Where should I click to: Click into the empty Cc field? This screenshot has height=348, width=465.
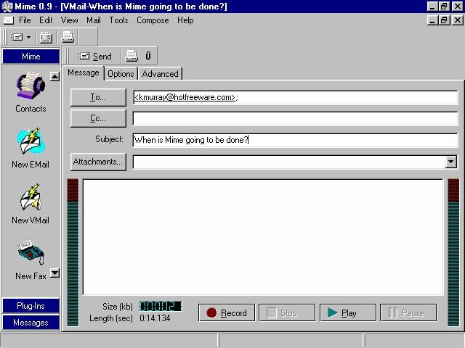296,119
